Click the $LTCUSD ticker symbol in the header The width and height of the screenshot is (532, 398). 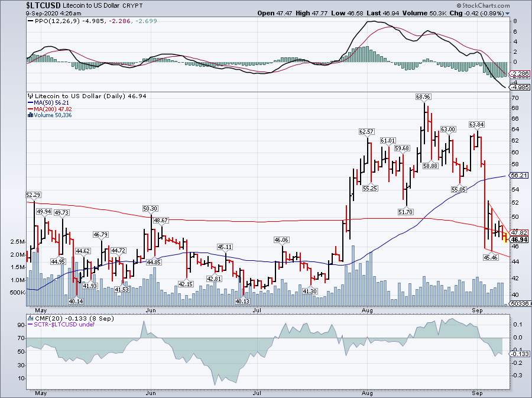click(43, 5)
